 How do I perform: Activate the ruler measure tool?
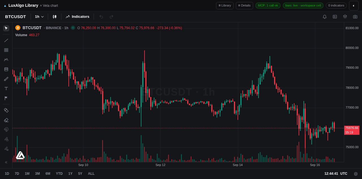pos(6,110)
